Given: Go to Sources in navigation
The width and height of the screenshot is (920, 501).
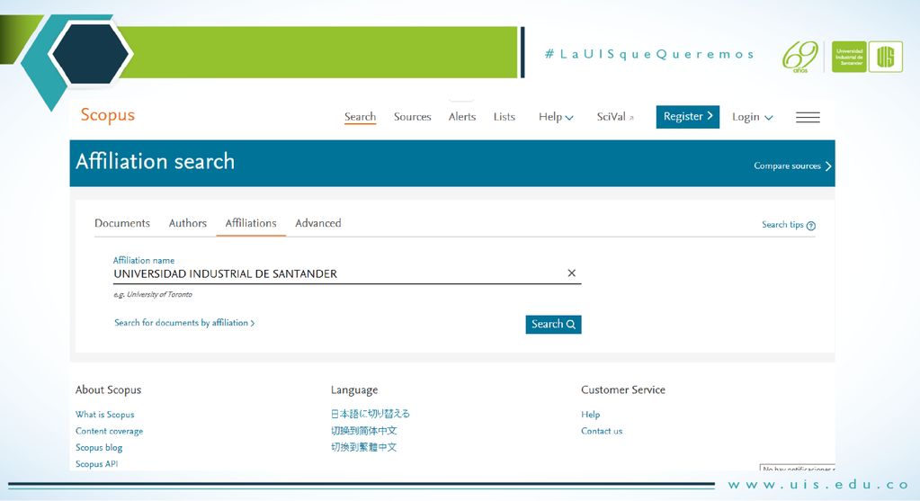Looking at the screenshot, I should (x=413, y=117).
